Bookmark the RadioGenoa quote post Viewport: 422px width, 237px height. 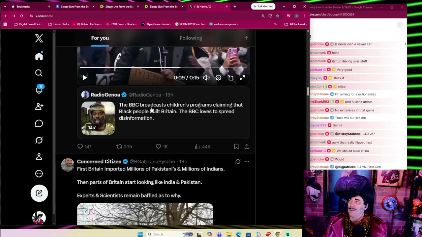[x=236, y=146]
